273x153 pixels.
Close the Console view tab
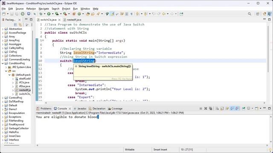coord(70,109)
